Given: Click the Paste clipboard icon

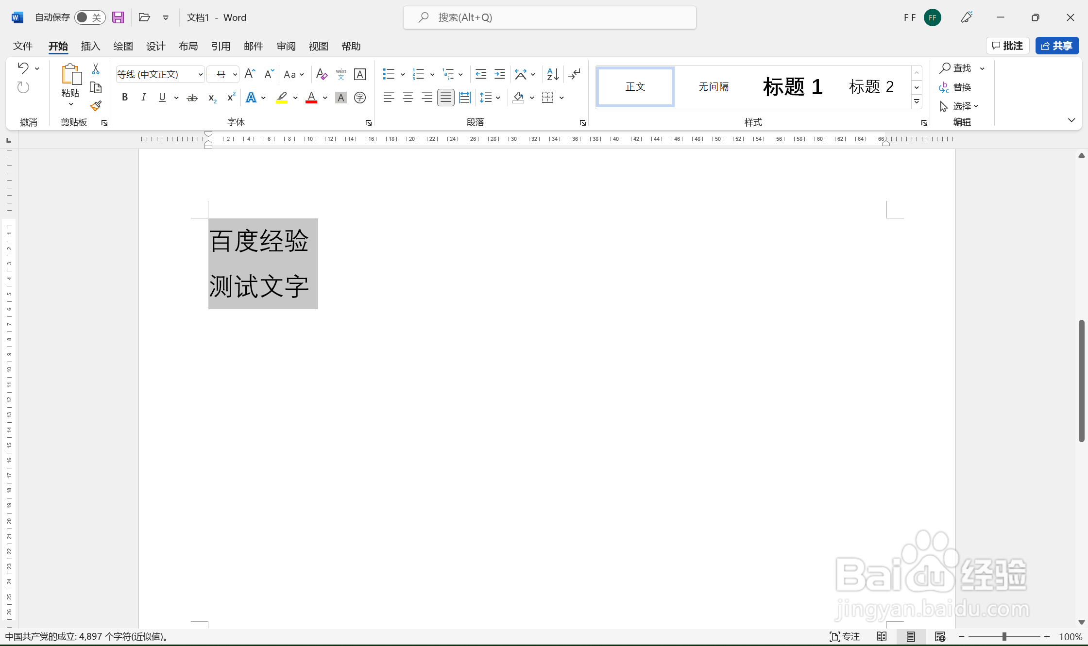Looking at the screenshot, I should click(x=71, y=74).
